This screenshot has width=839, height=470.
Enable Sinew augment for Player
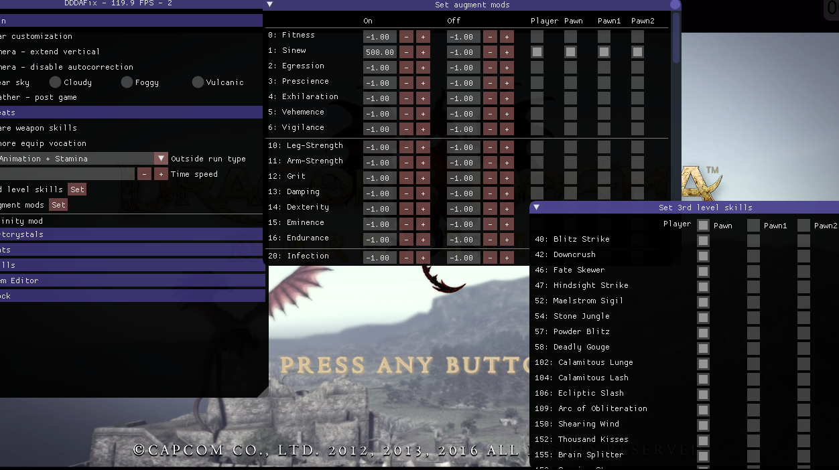(537, 52)
